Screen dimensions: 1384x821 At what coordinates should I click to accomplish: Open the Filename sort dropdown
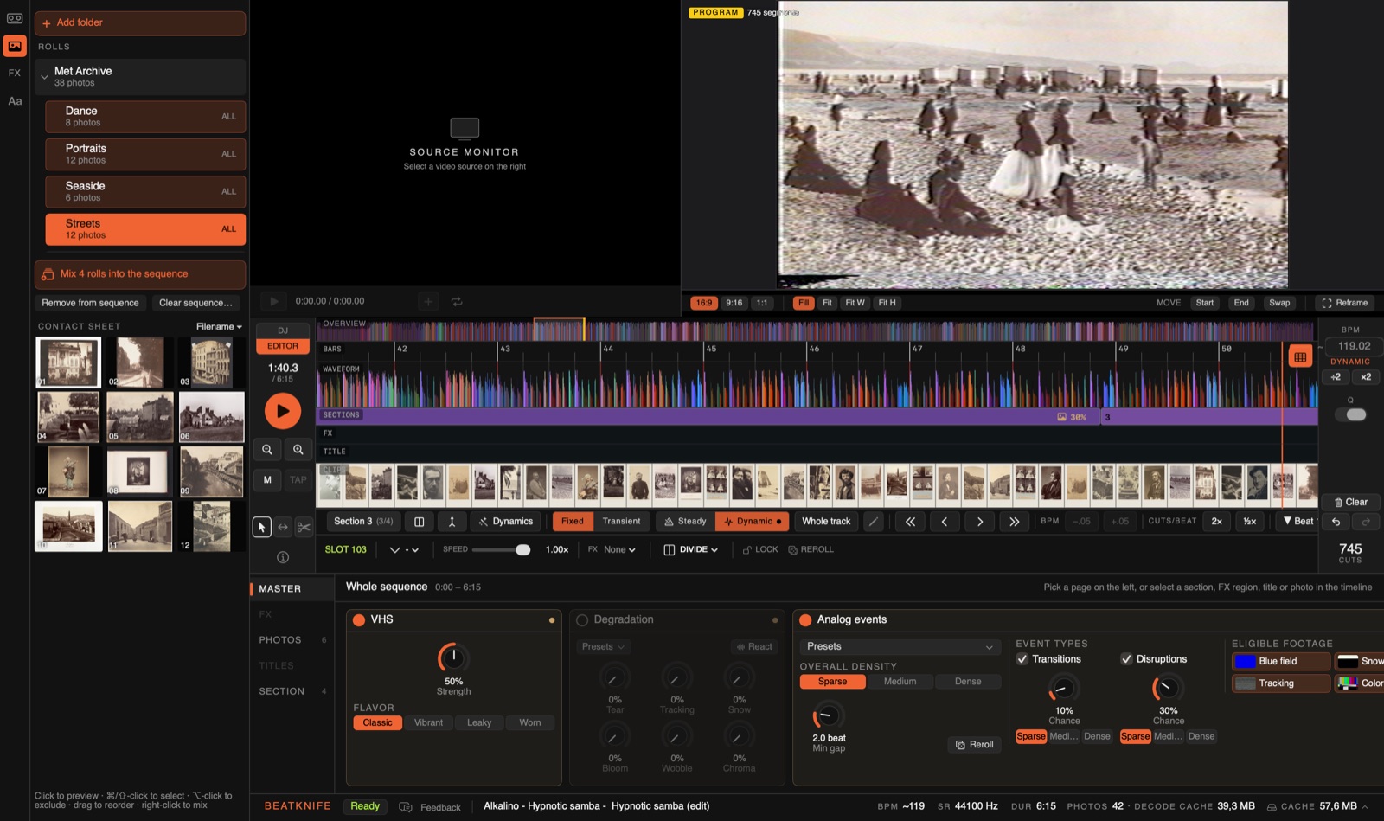coord(219,327)
